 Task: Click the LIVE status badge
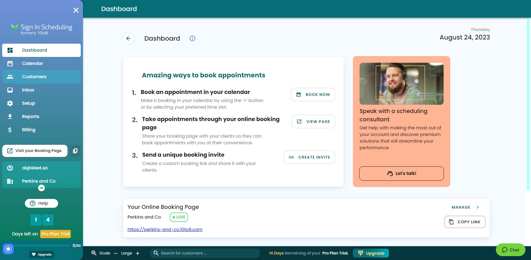click(179, 217)
